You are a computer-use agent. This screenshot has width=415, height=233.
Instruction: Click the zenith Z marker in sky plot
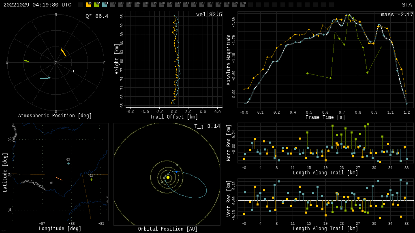(x=56, y=63)
